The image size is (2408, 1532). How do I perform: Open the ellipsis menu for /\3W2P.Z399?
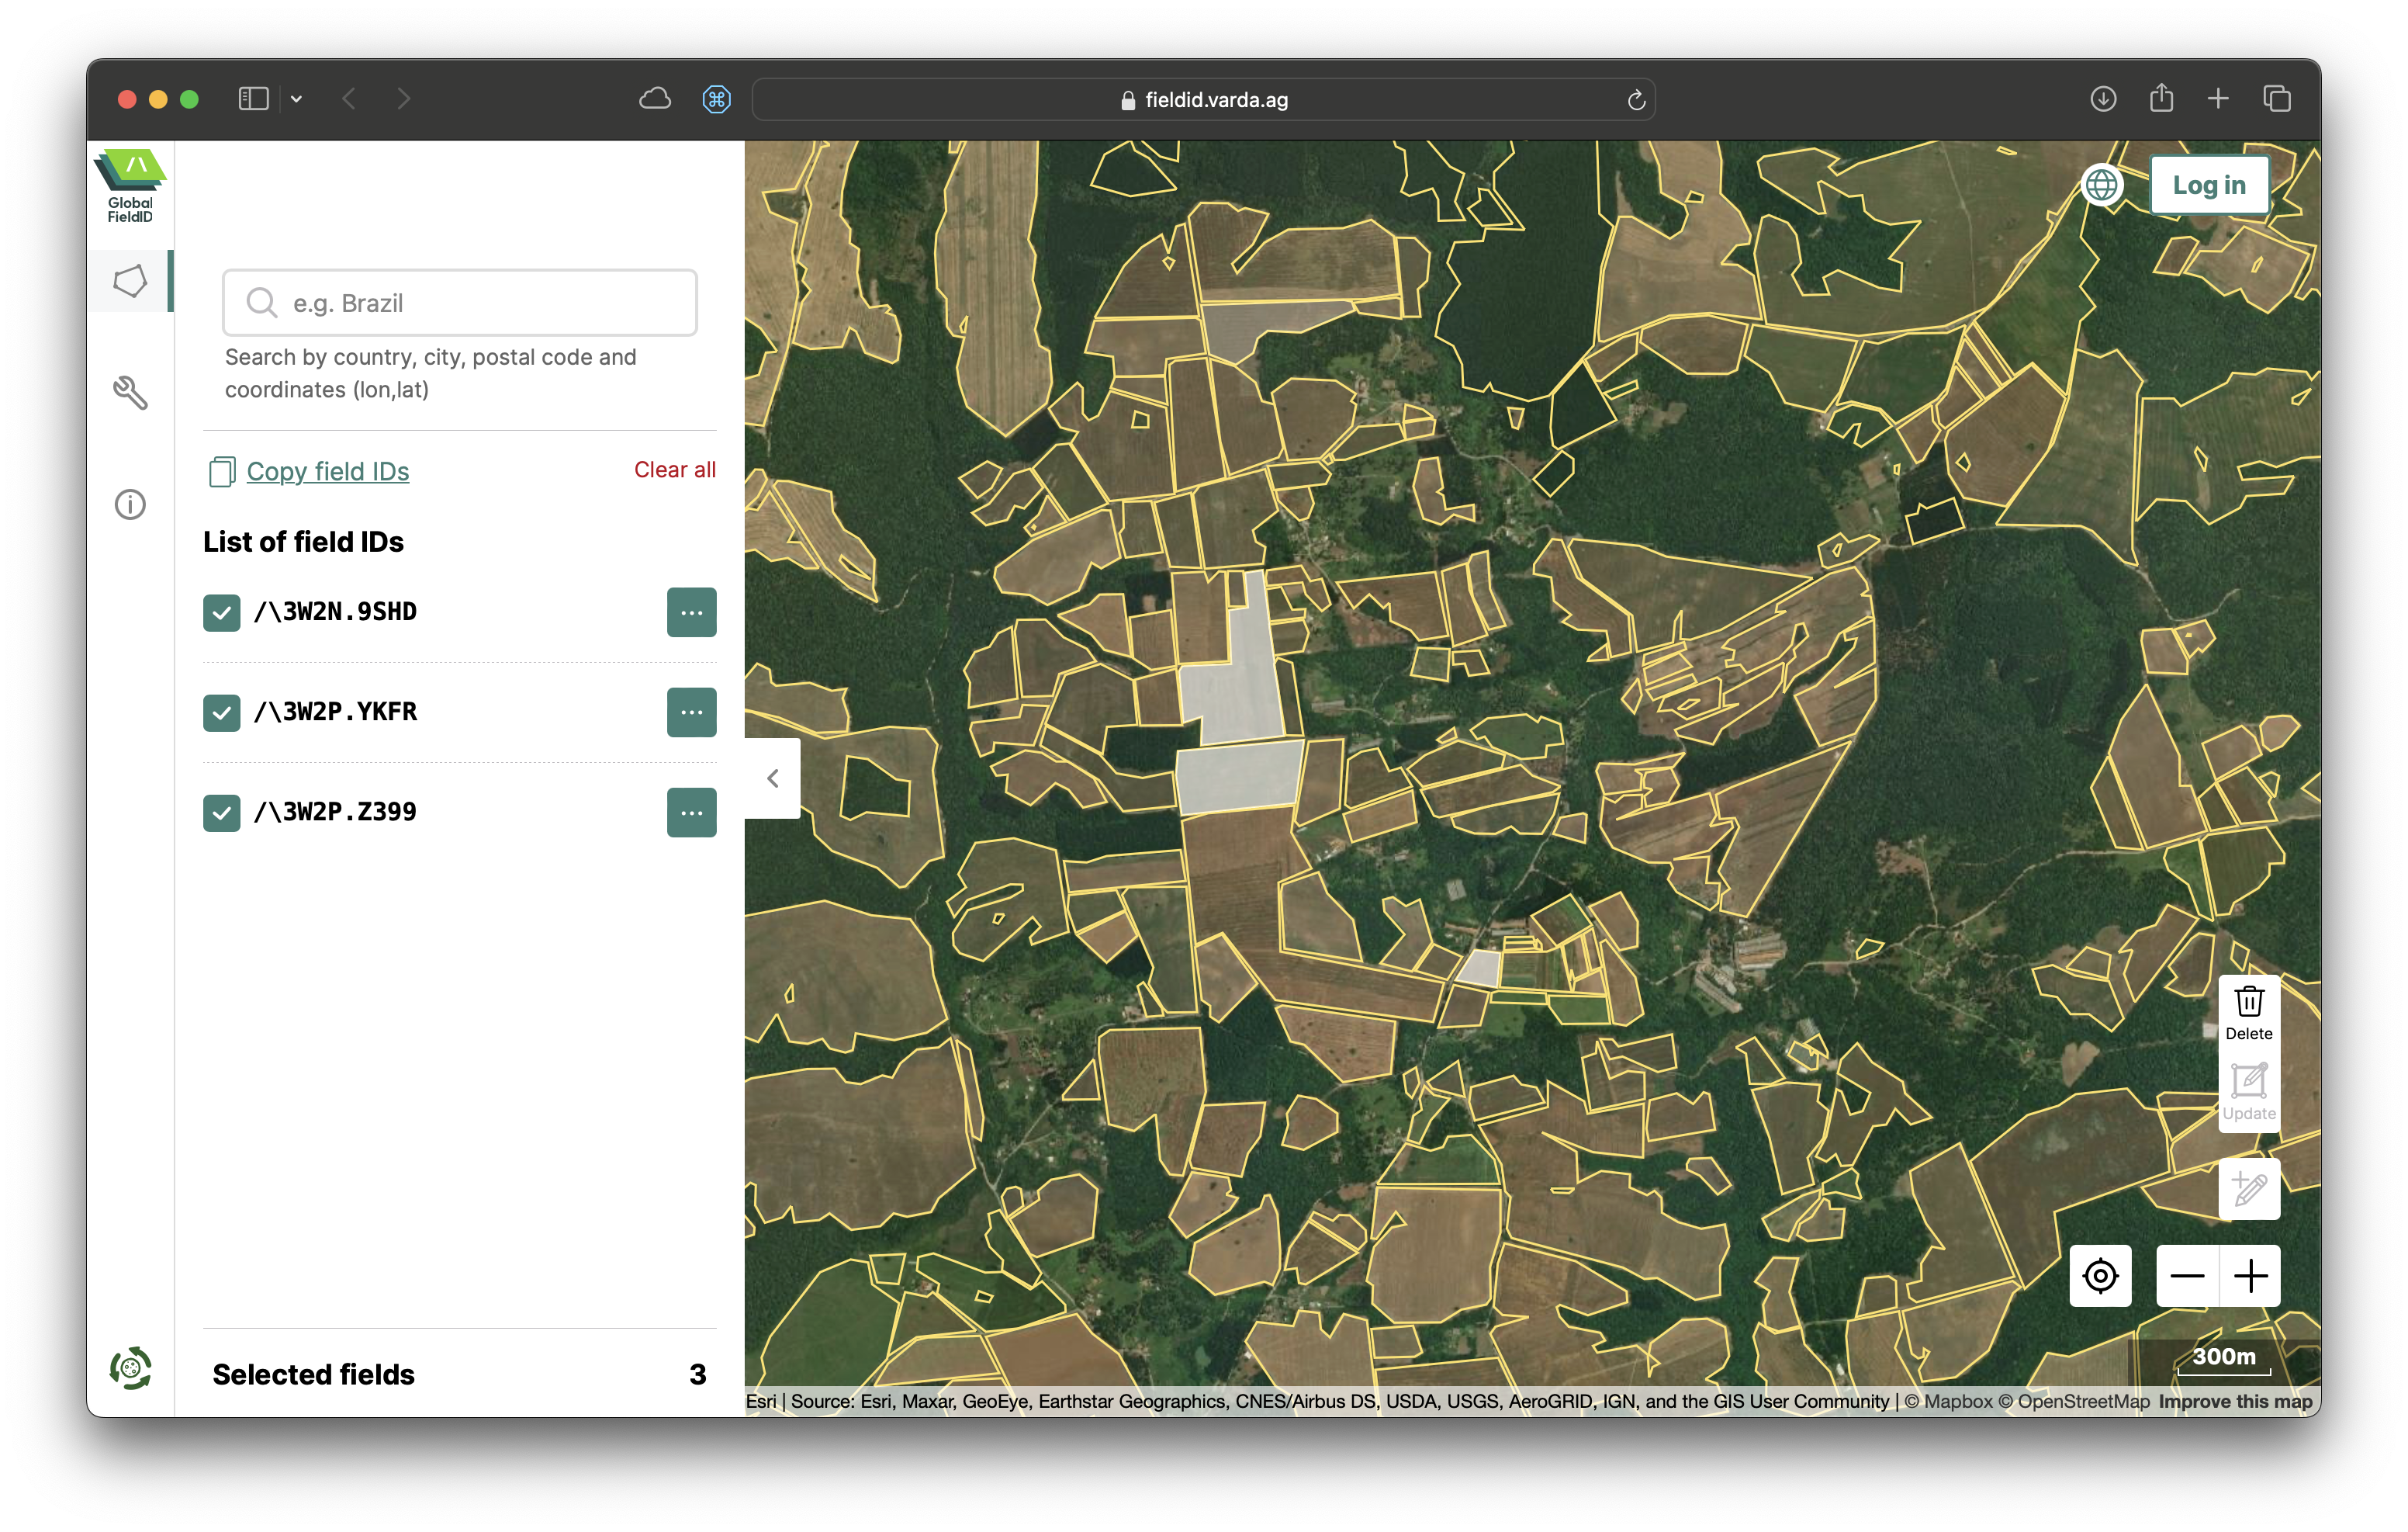tap(691, 813)
